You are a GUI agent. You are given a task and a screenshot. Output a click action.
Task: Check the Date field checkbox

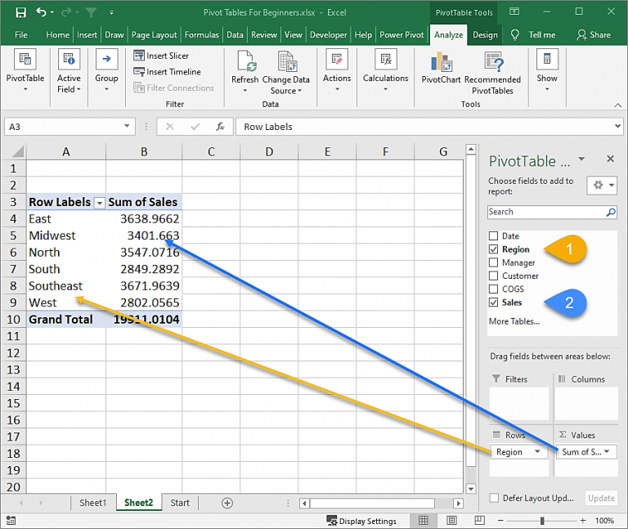coord(493,235)
